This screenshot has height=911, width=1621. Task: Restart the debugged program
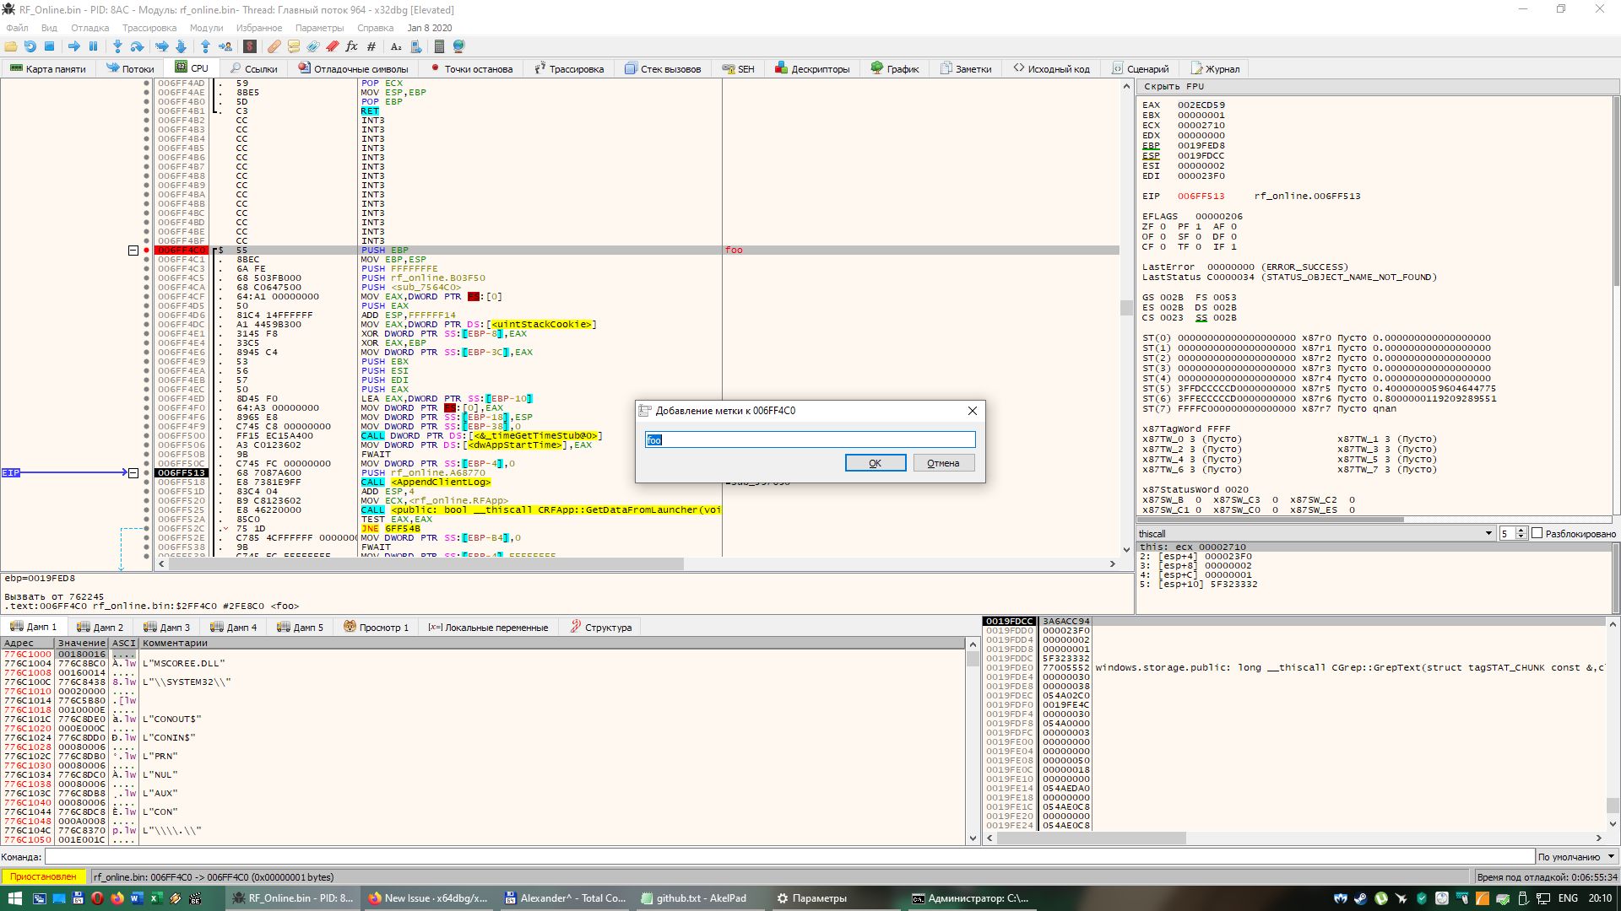(x=30, y=46)
